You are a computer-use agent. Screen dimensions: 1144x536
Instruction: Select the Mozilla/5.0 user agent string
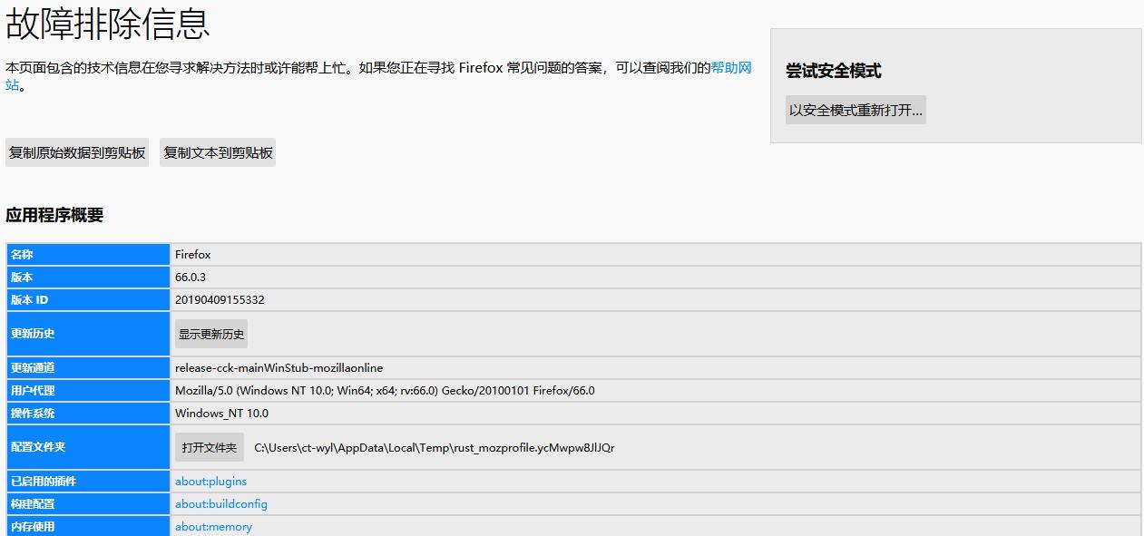385,391
